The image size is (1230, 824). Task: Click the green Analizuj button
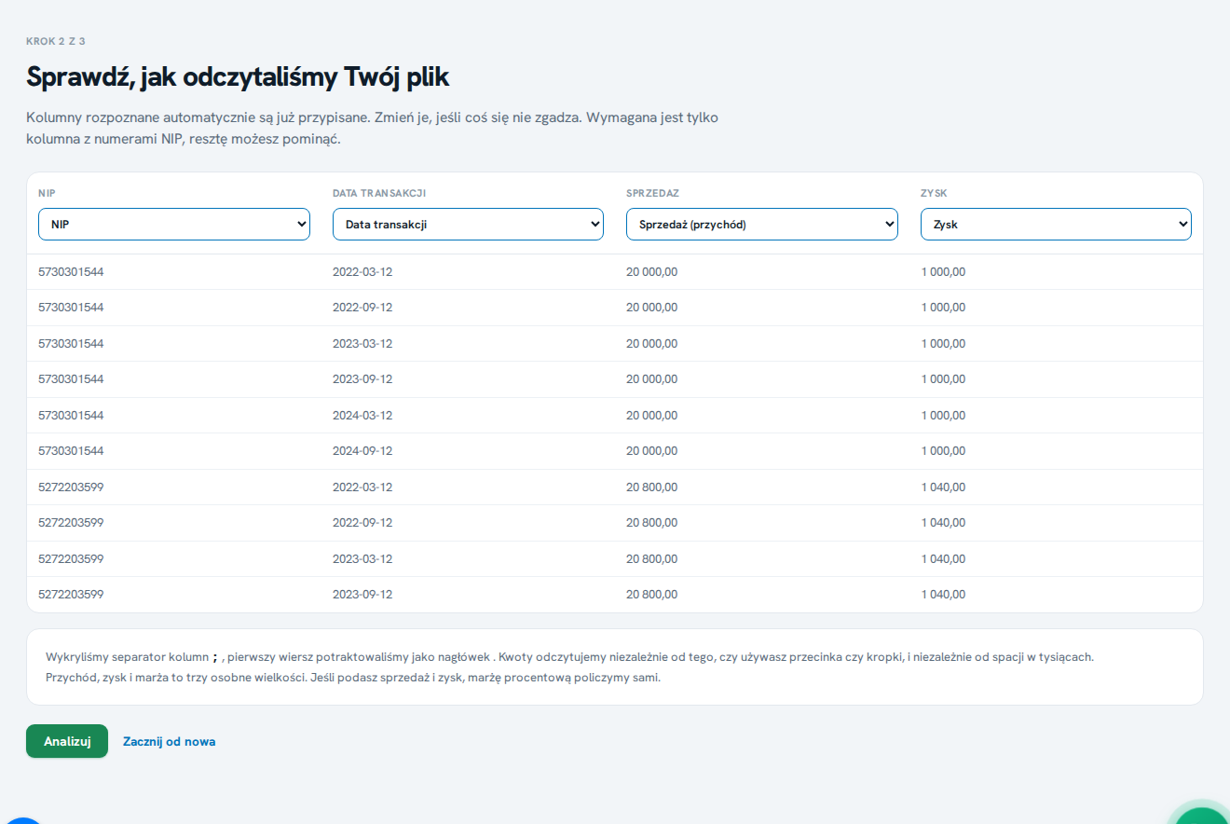click(67, 741)
